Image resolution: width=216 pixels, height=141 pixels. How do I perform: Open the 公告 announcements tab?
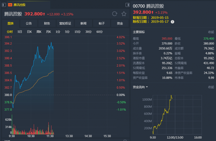[x=29, y=23]
